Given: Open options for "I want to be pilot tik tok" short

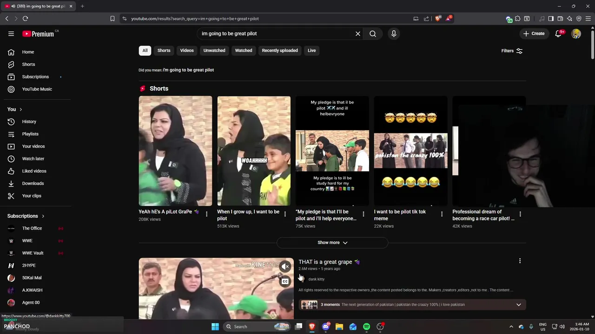Looking at the screenshot, I should click(x=442, y=214).
